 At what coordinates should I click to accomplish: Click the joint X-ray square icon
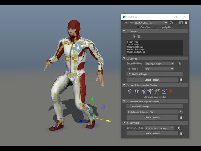coord(164,91)
